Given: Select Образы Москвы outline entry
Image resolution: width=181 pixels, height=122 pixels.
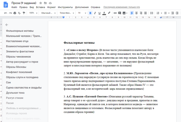Looking at the screenshot, I should (16, 67).
